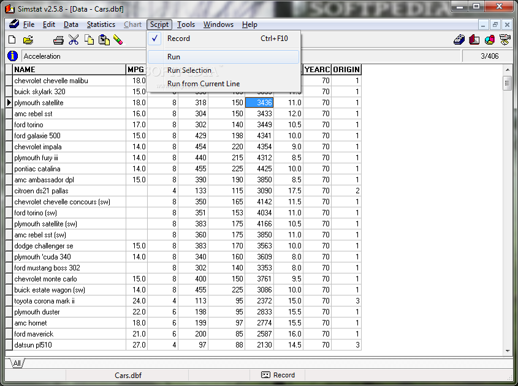The height and width of the screenshot is (386, 518).
Task: Open the Windows menu
Action: (218, 24)
